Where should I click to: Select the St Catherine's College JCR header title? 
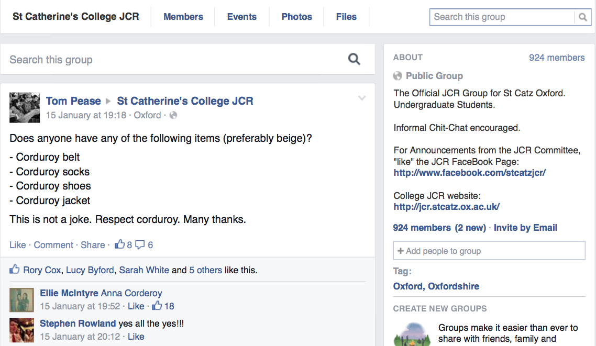point(75,17)
